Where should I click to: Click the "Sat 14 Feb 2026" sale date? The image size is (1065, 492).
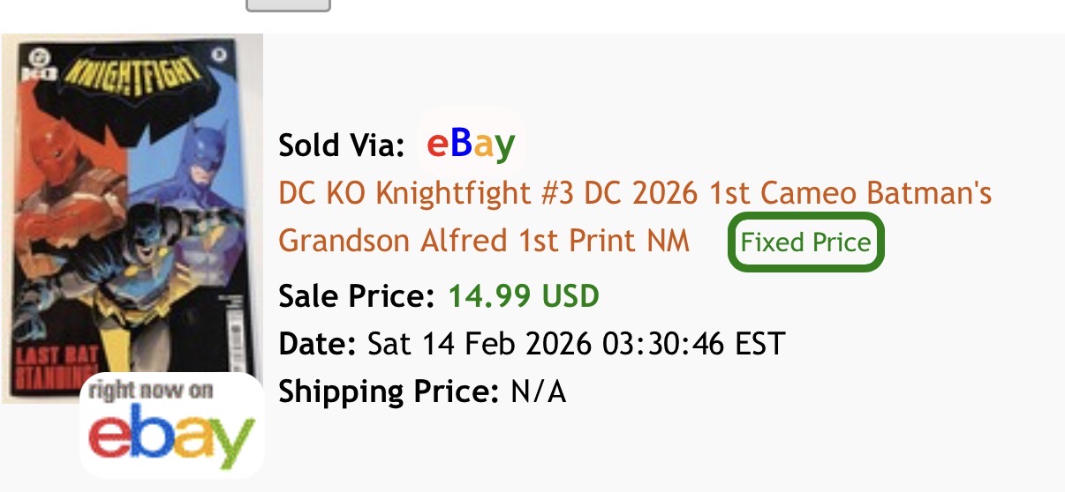click(x=476, y=343)
